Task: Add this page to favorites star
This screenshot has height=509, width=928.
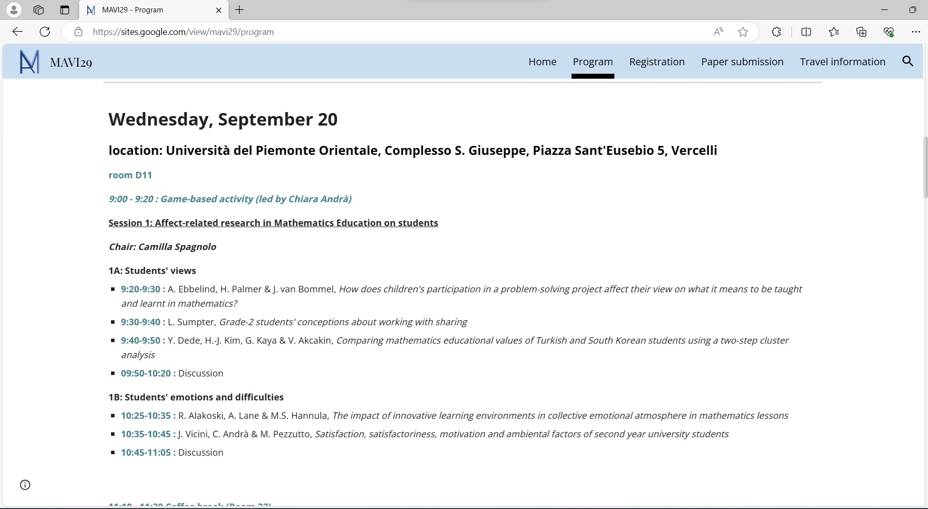Action: [743, 32]
